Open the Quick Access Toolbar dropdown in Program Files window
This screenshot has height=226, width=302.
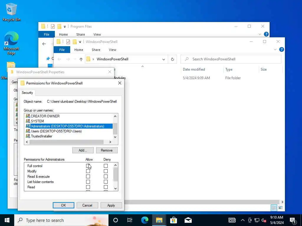pos(65,26)
